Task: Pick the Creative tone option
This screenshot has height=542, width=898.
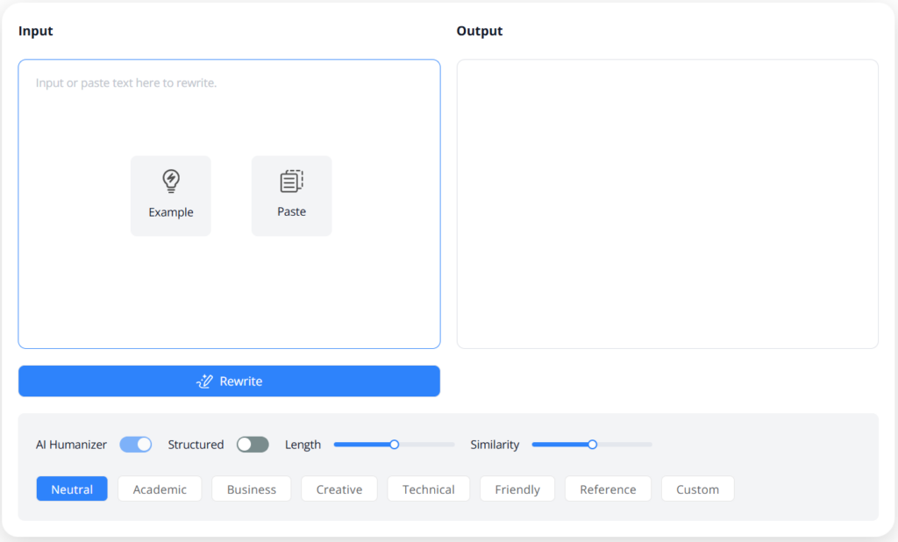Action: pyautogui.click(x=339, y=489)
